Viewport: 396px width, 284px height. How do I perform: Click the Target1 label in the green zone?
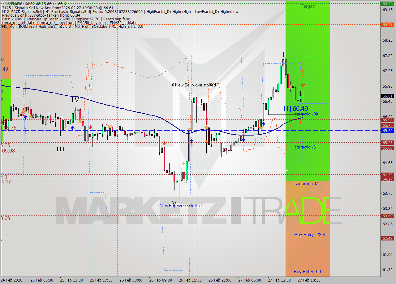pyautogui.click(x=308, y=6)
